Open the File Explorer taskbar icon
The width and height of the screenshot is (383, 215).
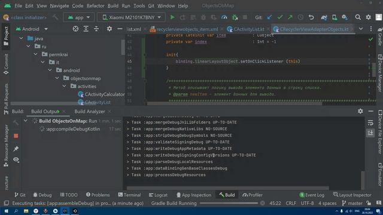pos(26,211)
